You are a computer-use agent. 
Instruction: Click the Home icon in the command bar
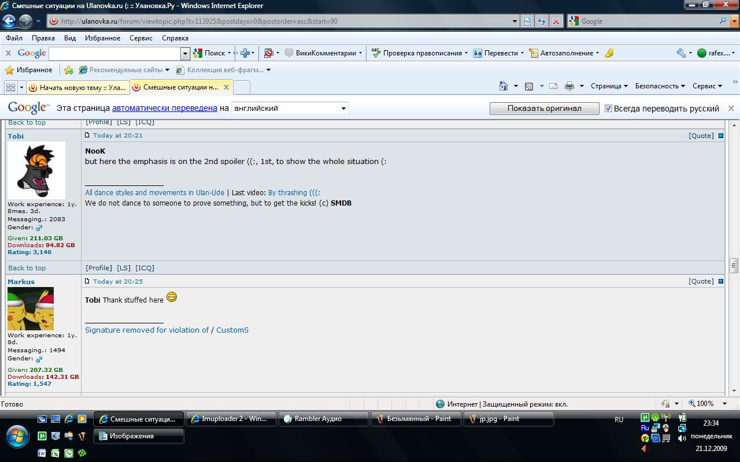click(x=504, y=86)
